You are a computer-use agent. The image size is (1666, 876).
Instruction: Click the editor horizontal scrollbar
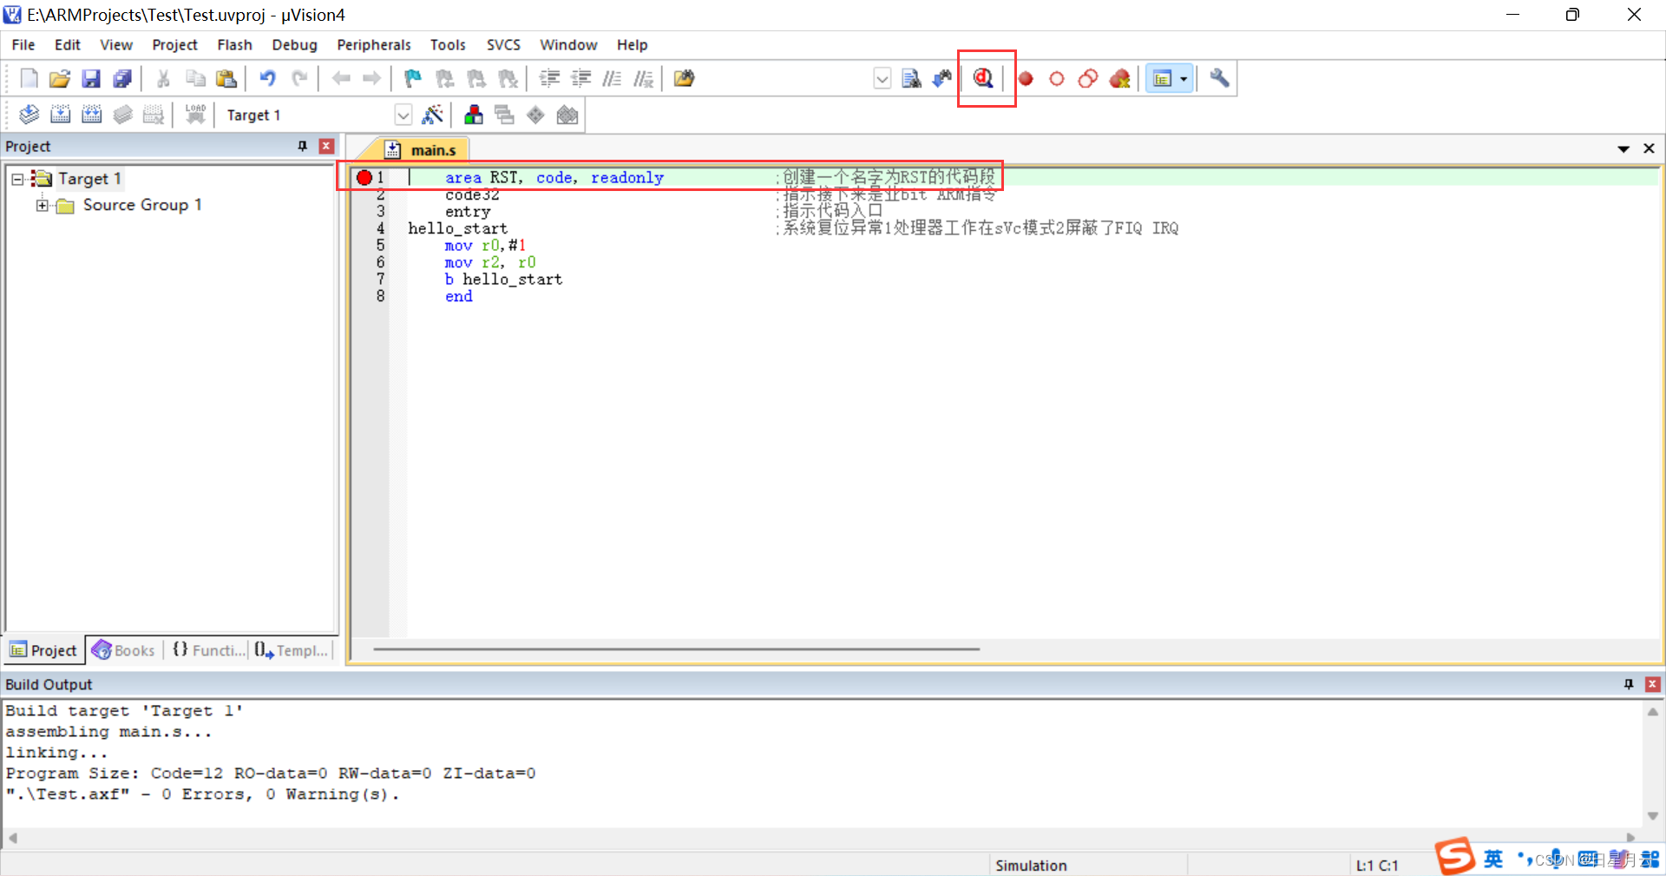coord(676,649)
